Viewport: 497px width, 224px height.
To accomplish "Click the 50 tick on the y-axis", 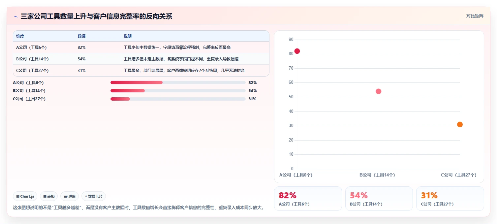I will point(291,97).
